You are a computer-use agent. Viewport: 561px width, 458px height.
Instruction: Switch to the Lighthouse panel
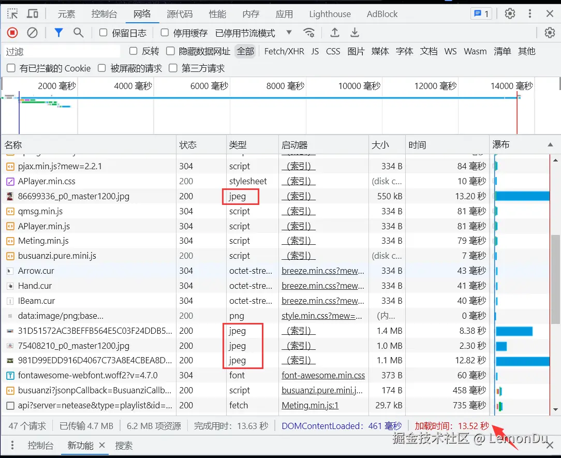pos(330,14)
